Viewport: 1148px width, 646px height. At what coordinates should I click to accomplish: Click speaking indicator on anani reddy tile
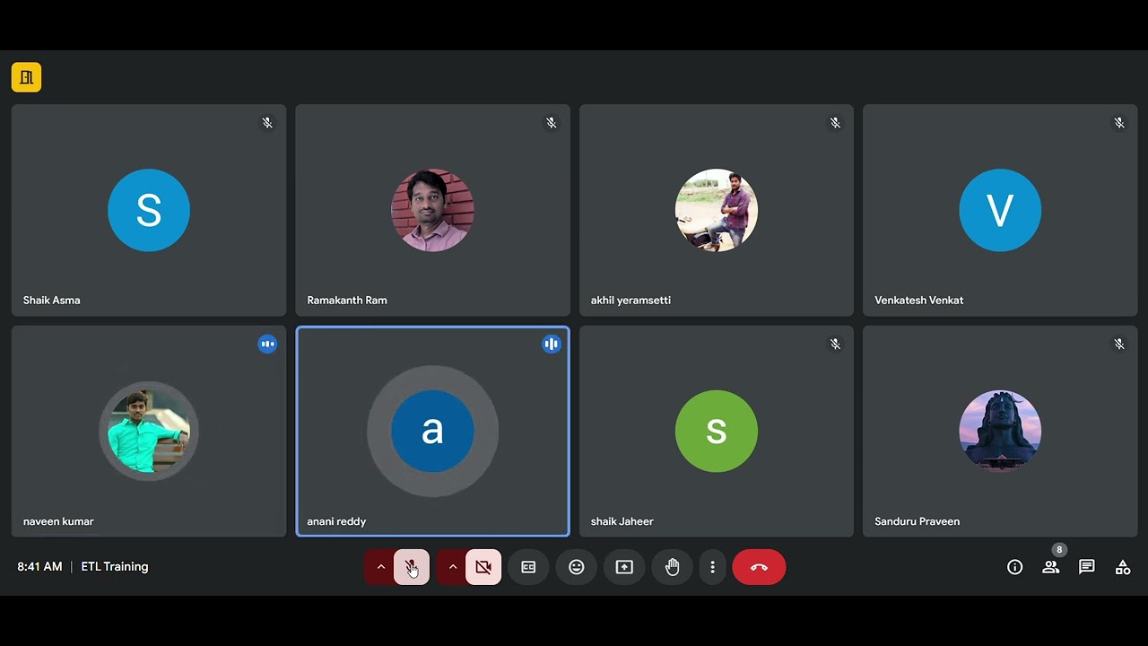(x=552, y=344)
